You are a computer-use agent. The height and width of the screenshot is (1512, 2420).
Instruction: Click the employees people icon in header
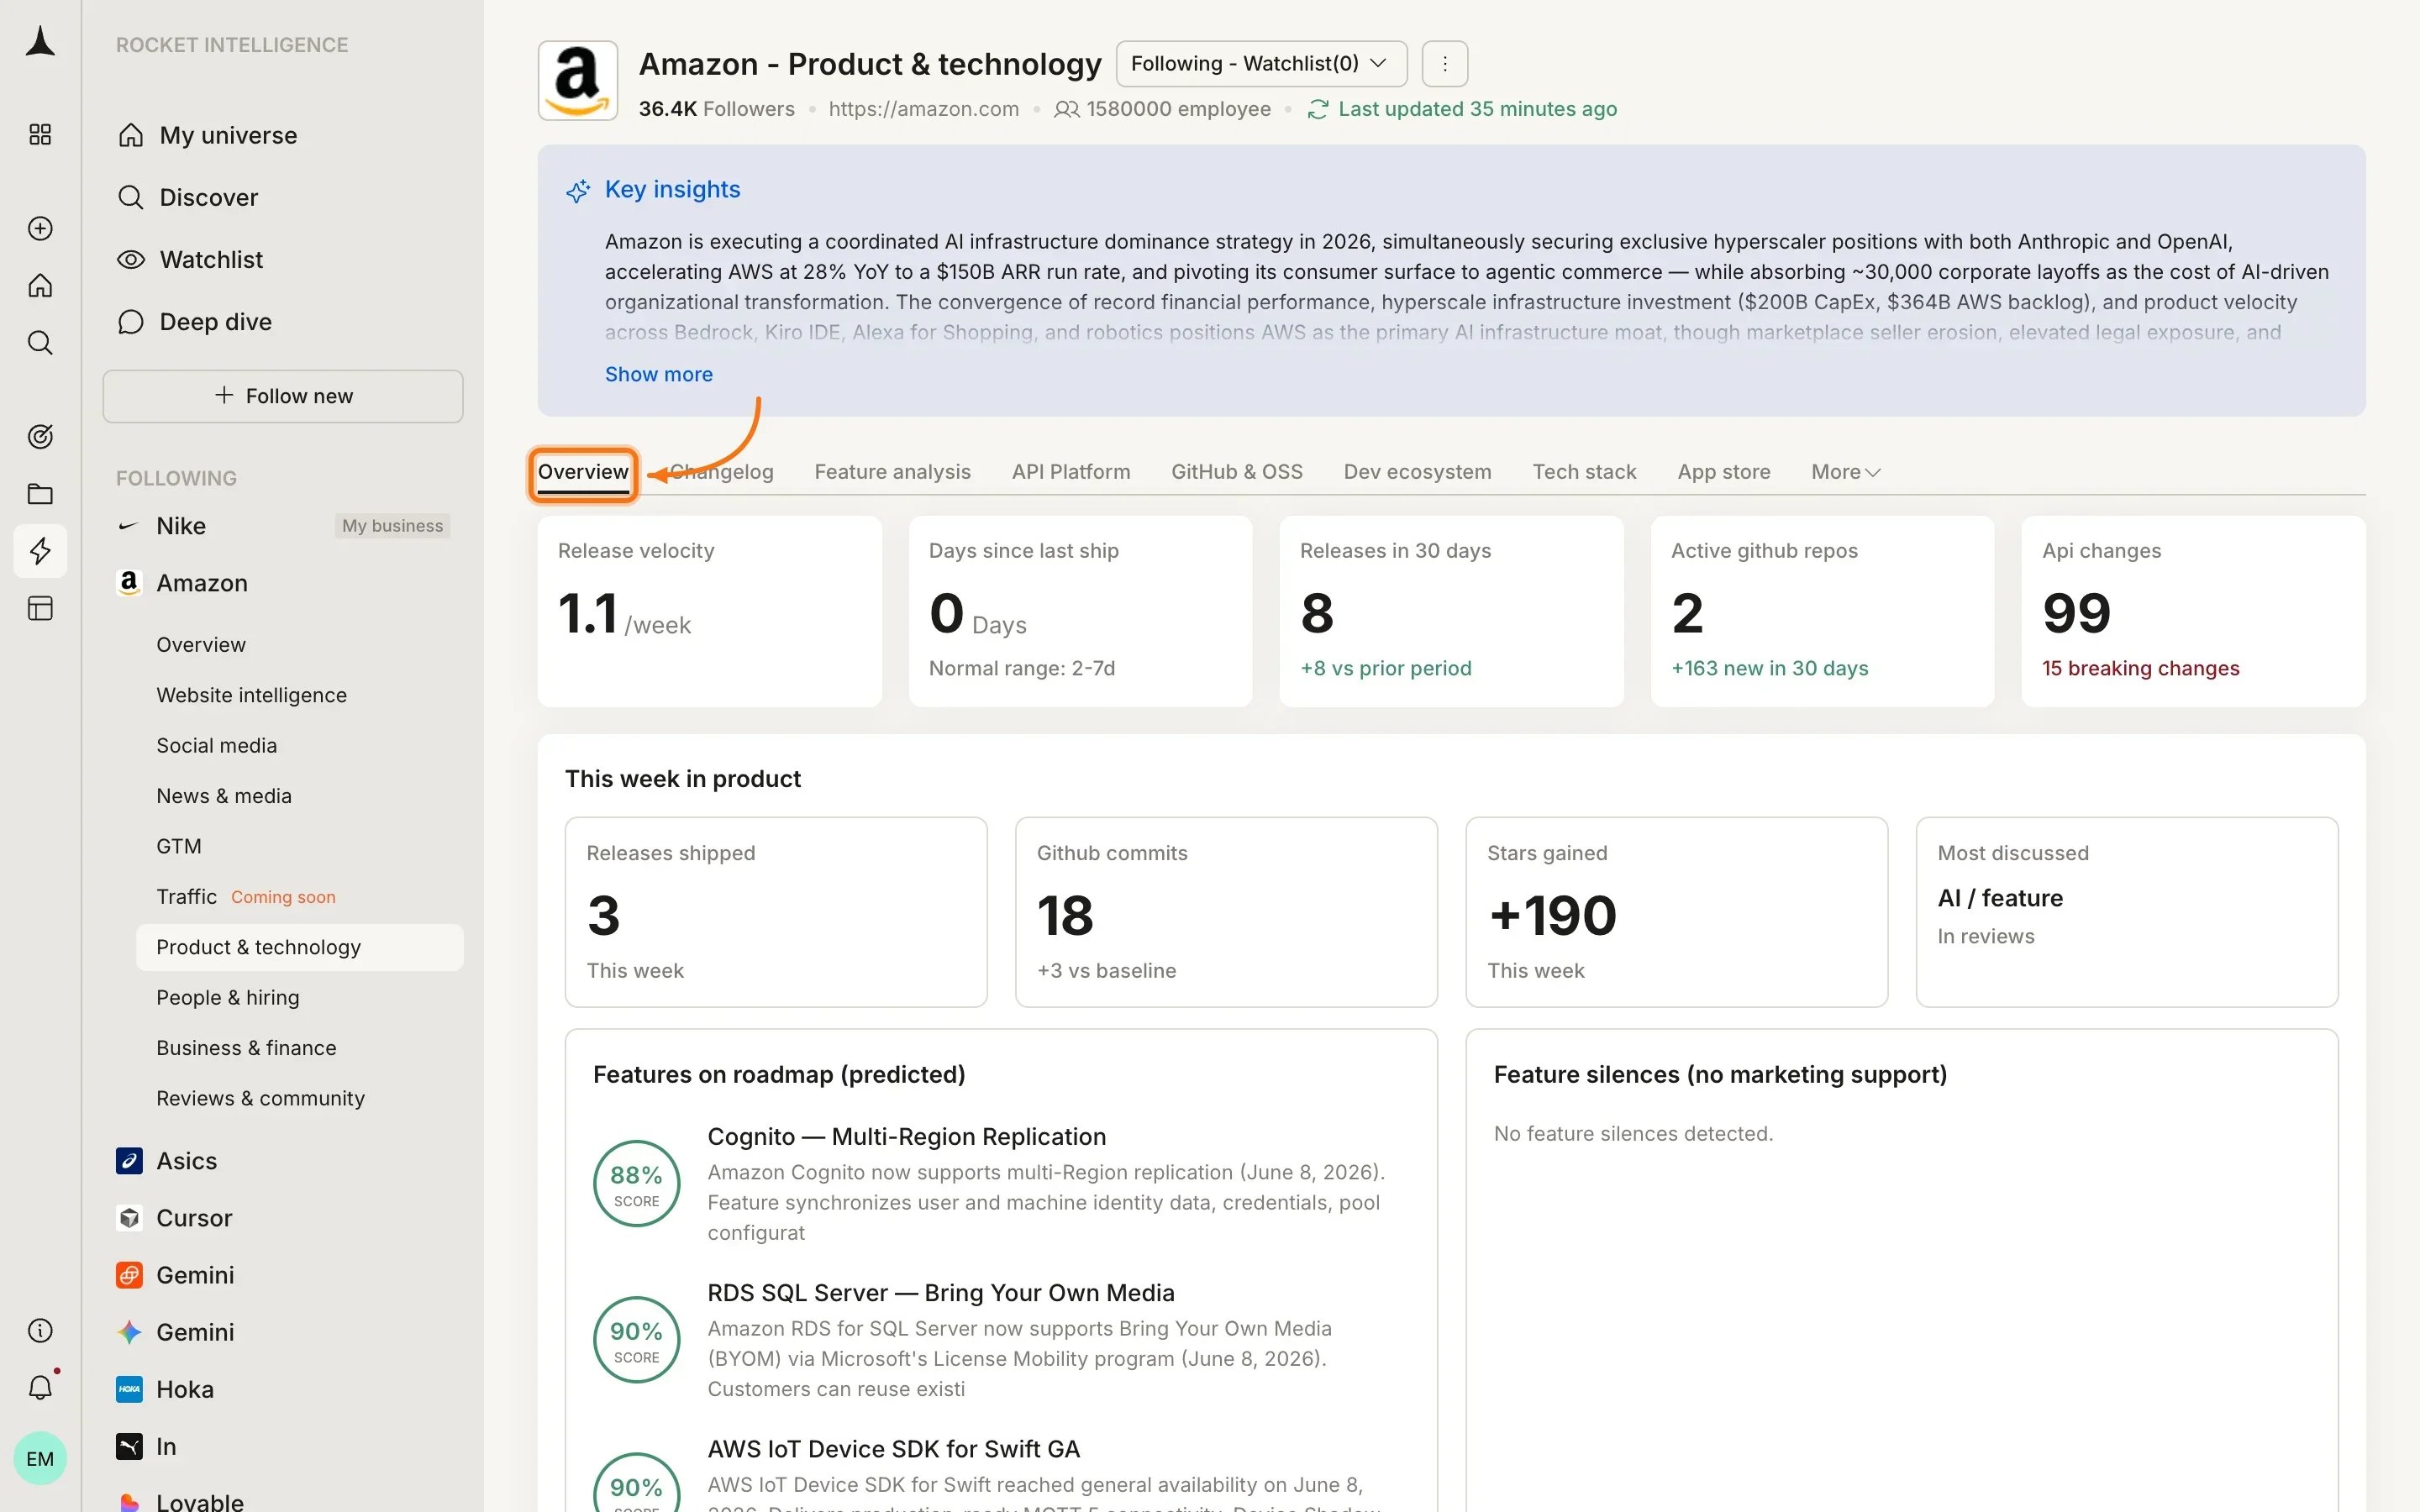coord(1066,109)
